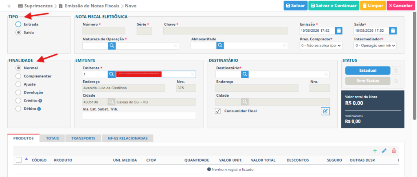This screenshot has height=177, width=417.
Task: Toggle select-all products checkbox
Action: click(19, 160)
